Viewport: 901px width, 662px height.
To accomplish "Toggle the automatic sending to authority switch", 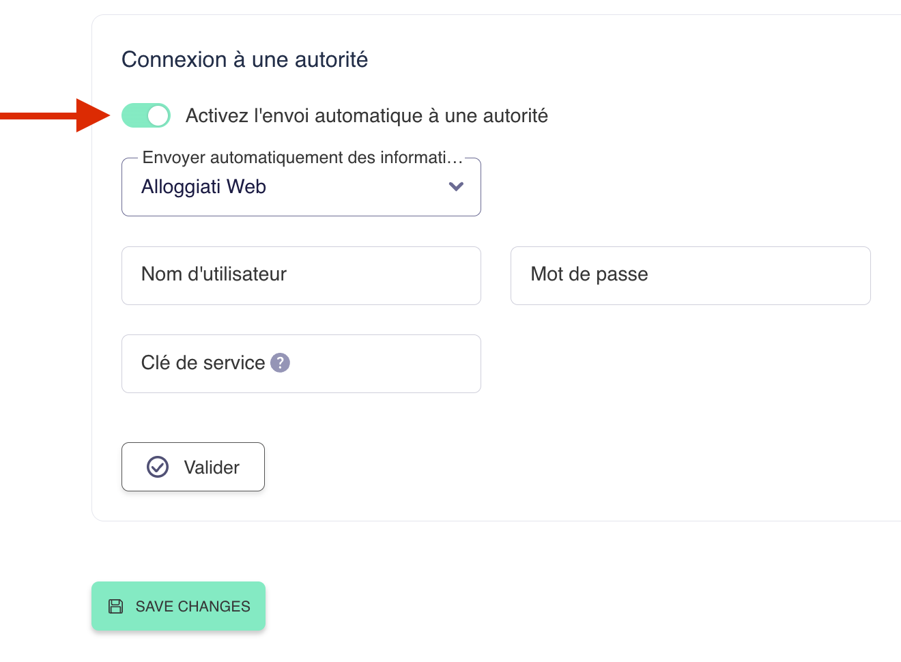I will (145, 116).
